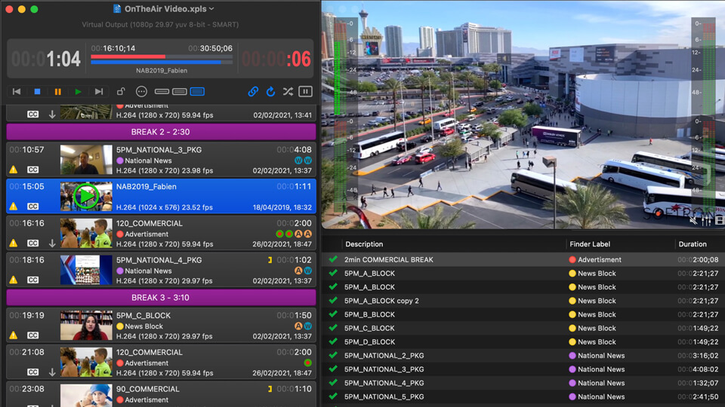Click the red countdown timer 00:00:06

point(276,59)
